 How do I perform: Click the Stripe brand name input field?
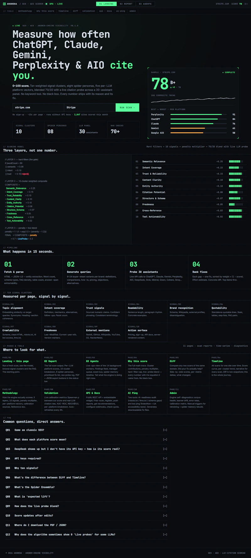90,107
